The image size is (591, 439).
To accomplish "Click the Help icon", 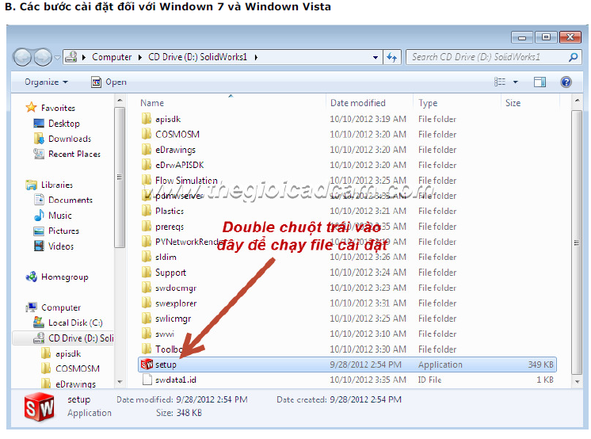I will pos(566,82).
